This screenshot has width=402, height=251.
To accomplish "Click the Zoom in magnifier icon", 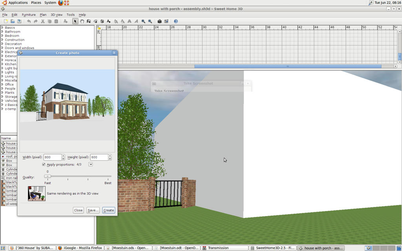I will 143,21.
